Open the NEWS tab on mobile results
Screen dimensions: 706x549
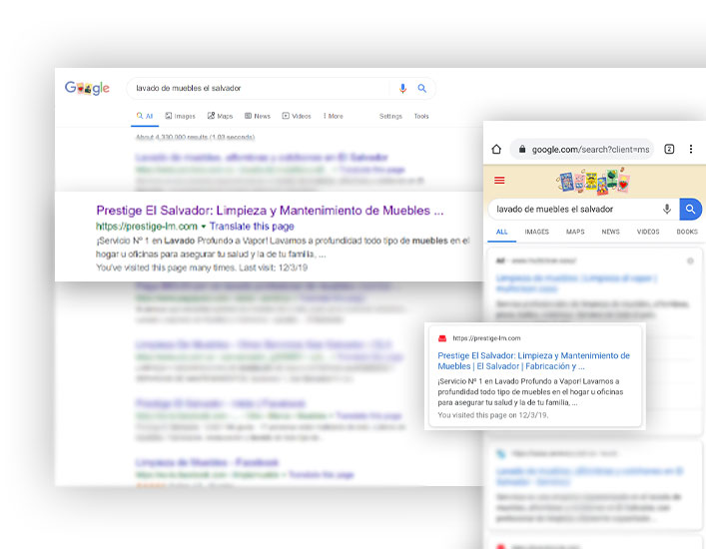click(x=610, y=232)
